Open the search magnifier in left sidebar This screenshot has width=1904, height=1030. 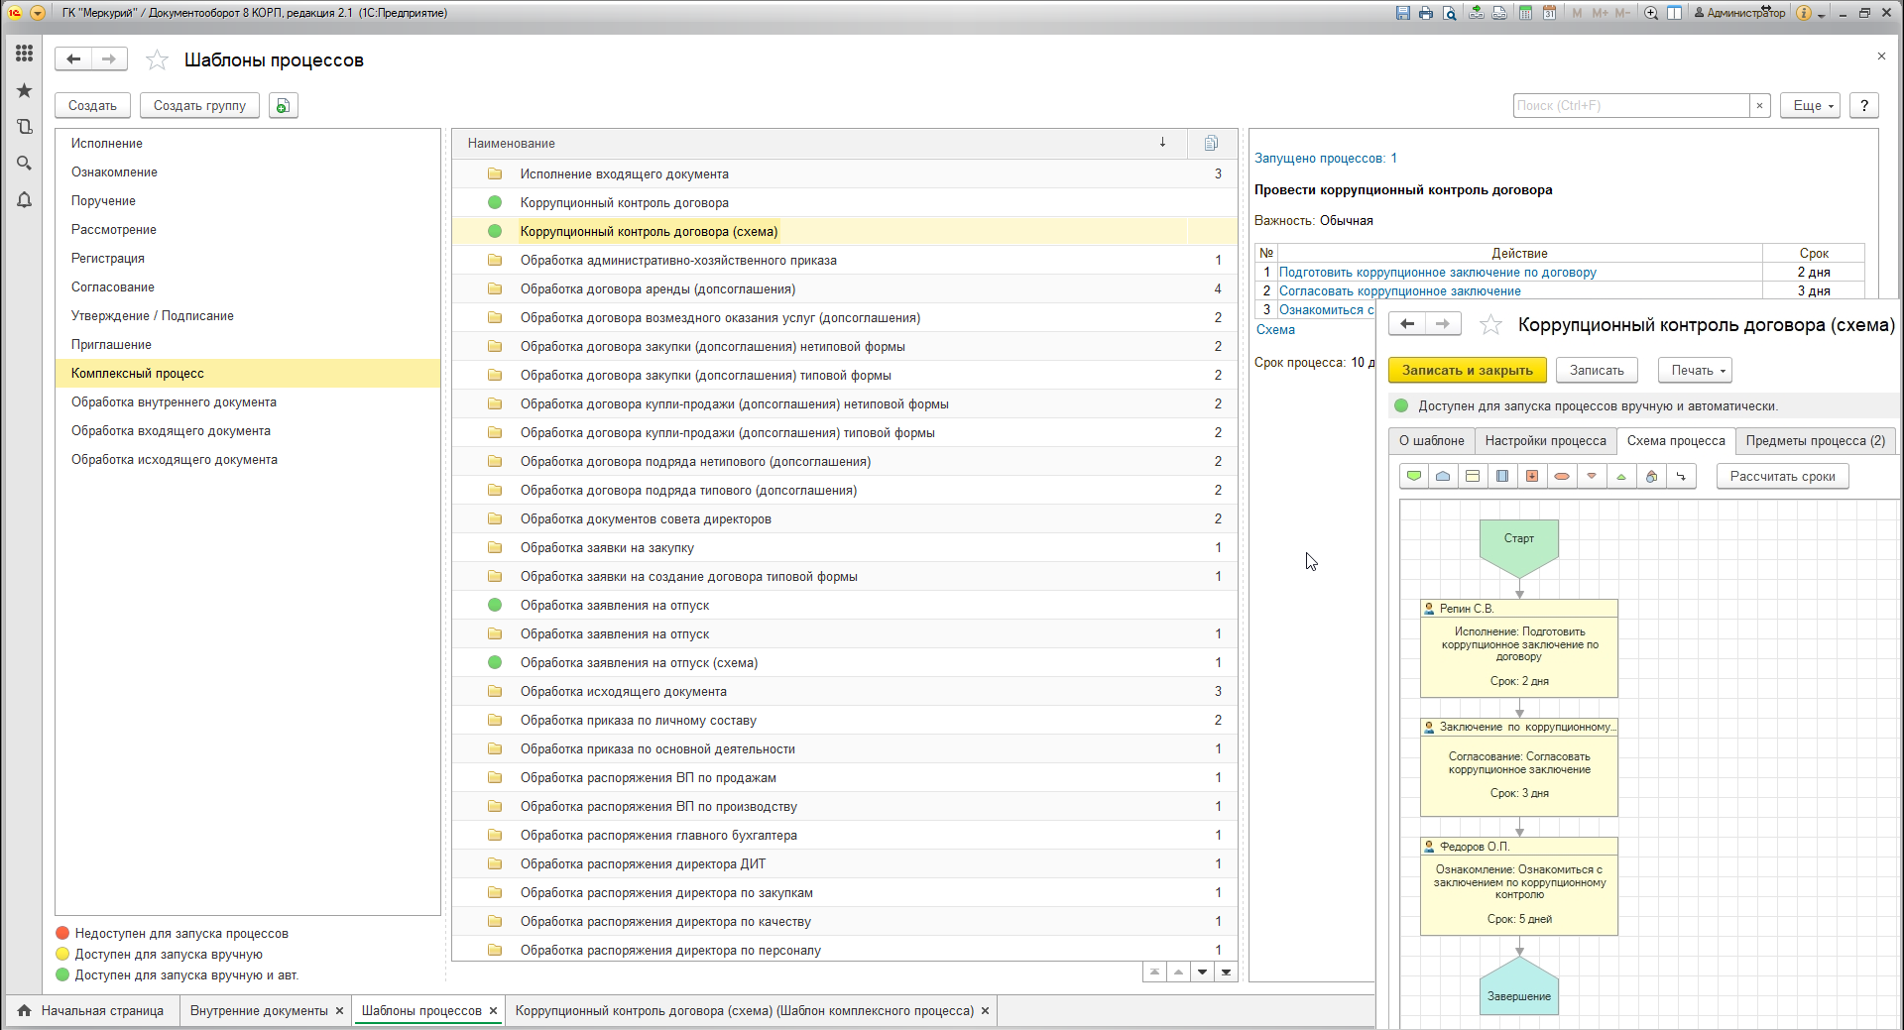(24, 163)
